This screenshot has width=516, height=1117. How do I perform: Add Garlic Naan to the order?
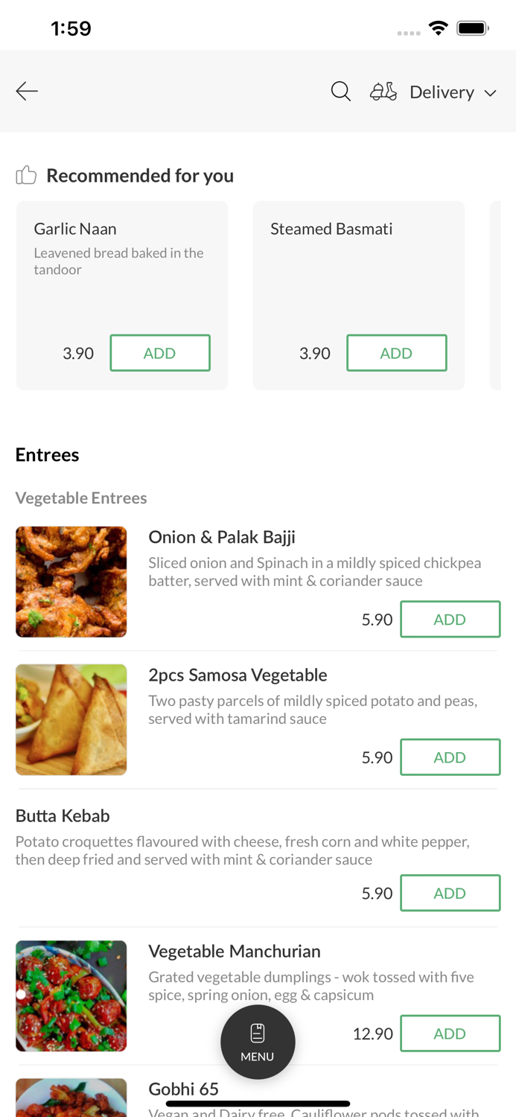[x=160, y=352]
